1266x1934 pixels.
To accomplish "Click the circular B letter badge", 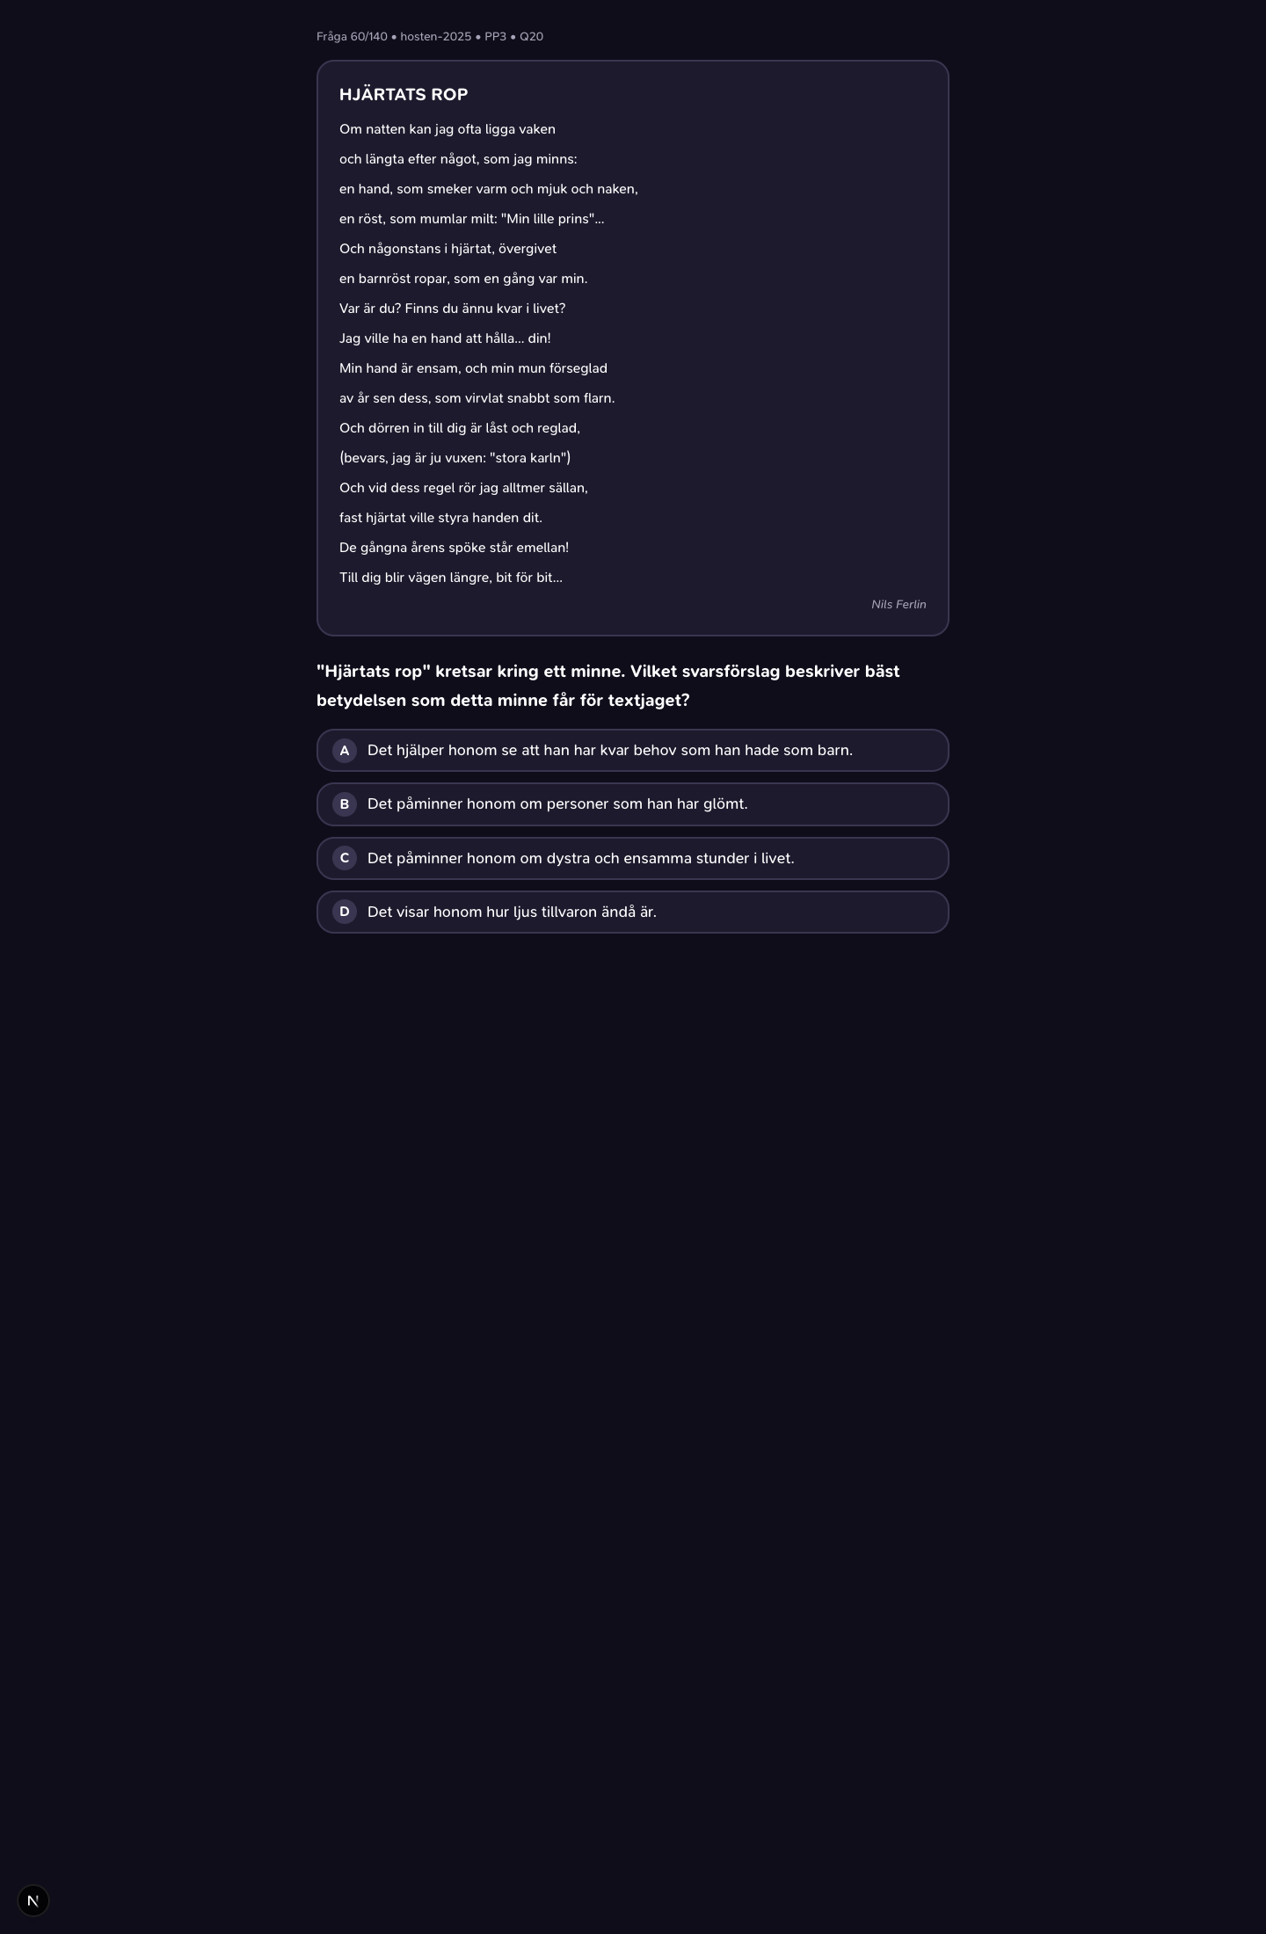I will click(345, 804).
